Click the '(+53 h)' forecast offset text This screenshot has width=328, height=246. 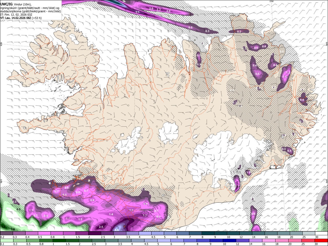tap(37, 18)
